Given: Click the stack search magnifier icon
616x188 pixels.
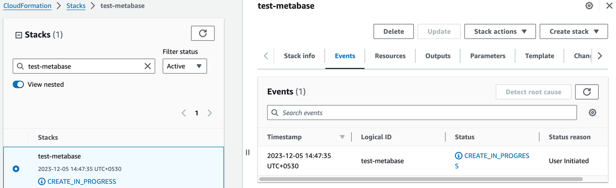Looking at the screenshot, I should pos(20,66).
